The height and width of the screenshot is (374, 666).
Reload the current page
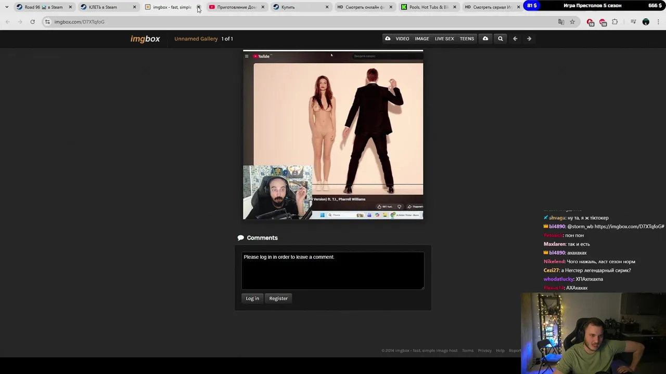[x=32, y=22]
